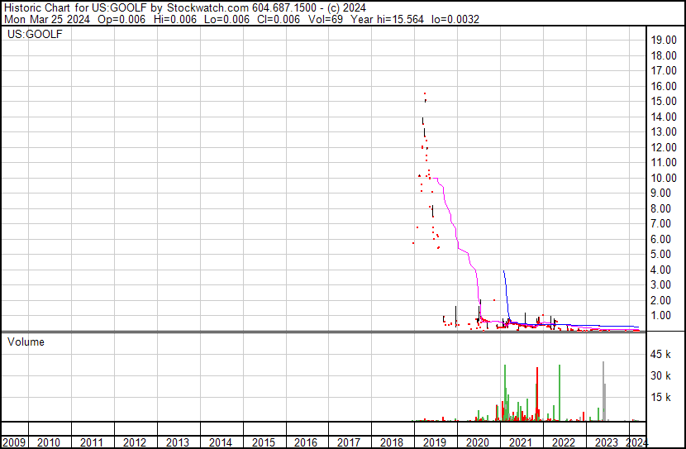
Task: Click the 'Volume' panel label
Action: [x=26, y=342]
